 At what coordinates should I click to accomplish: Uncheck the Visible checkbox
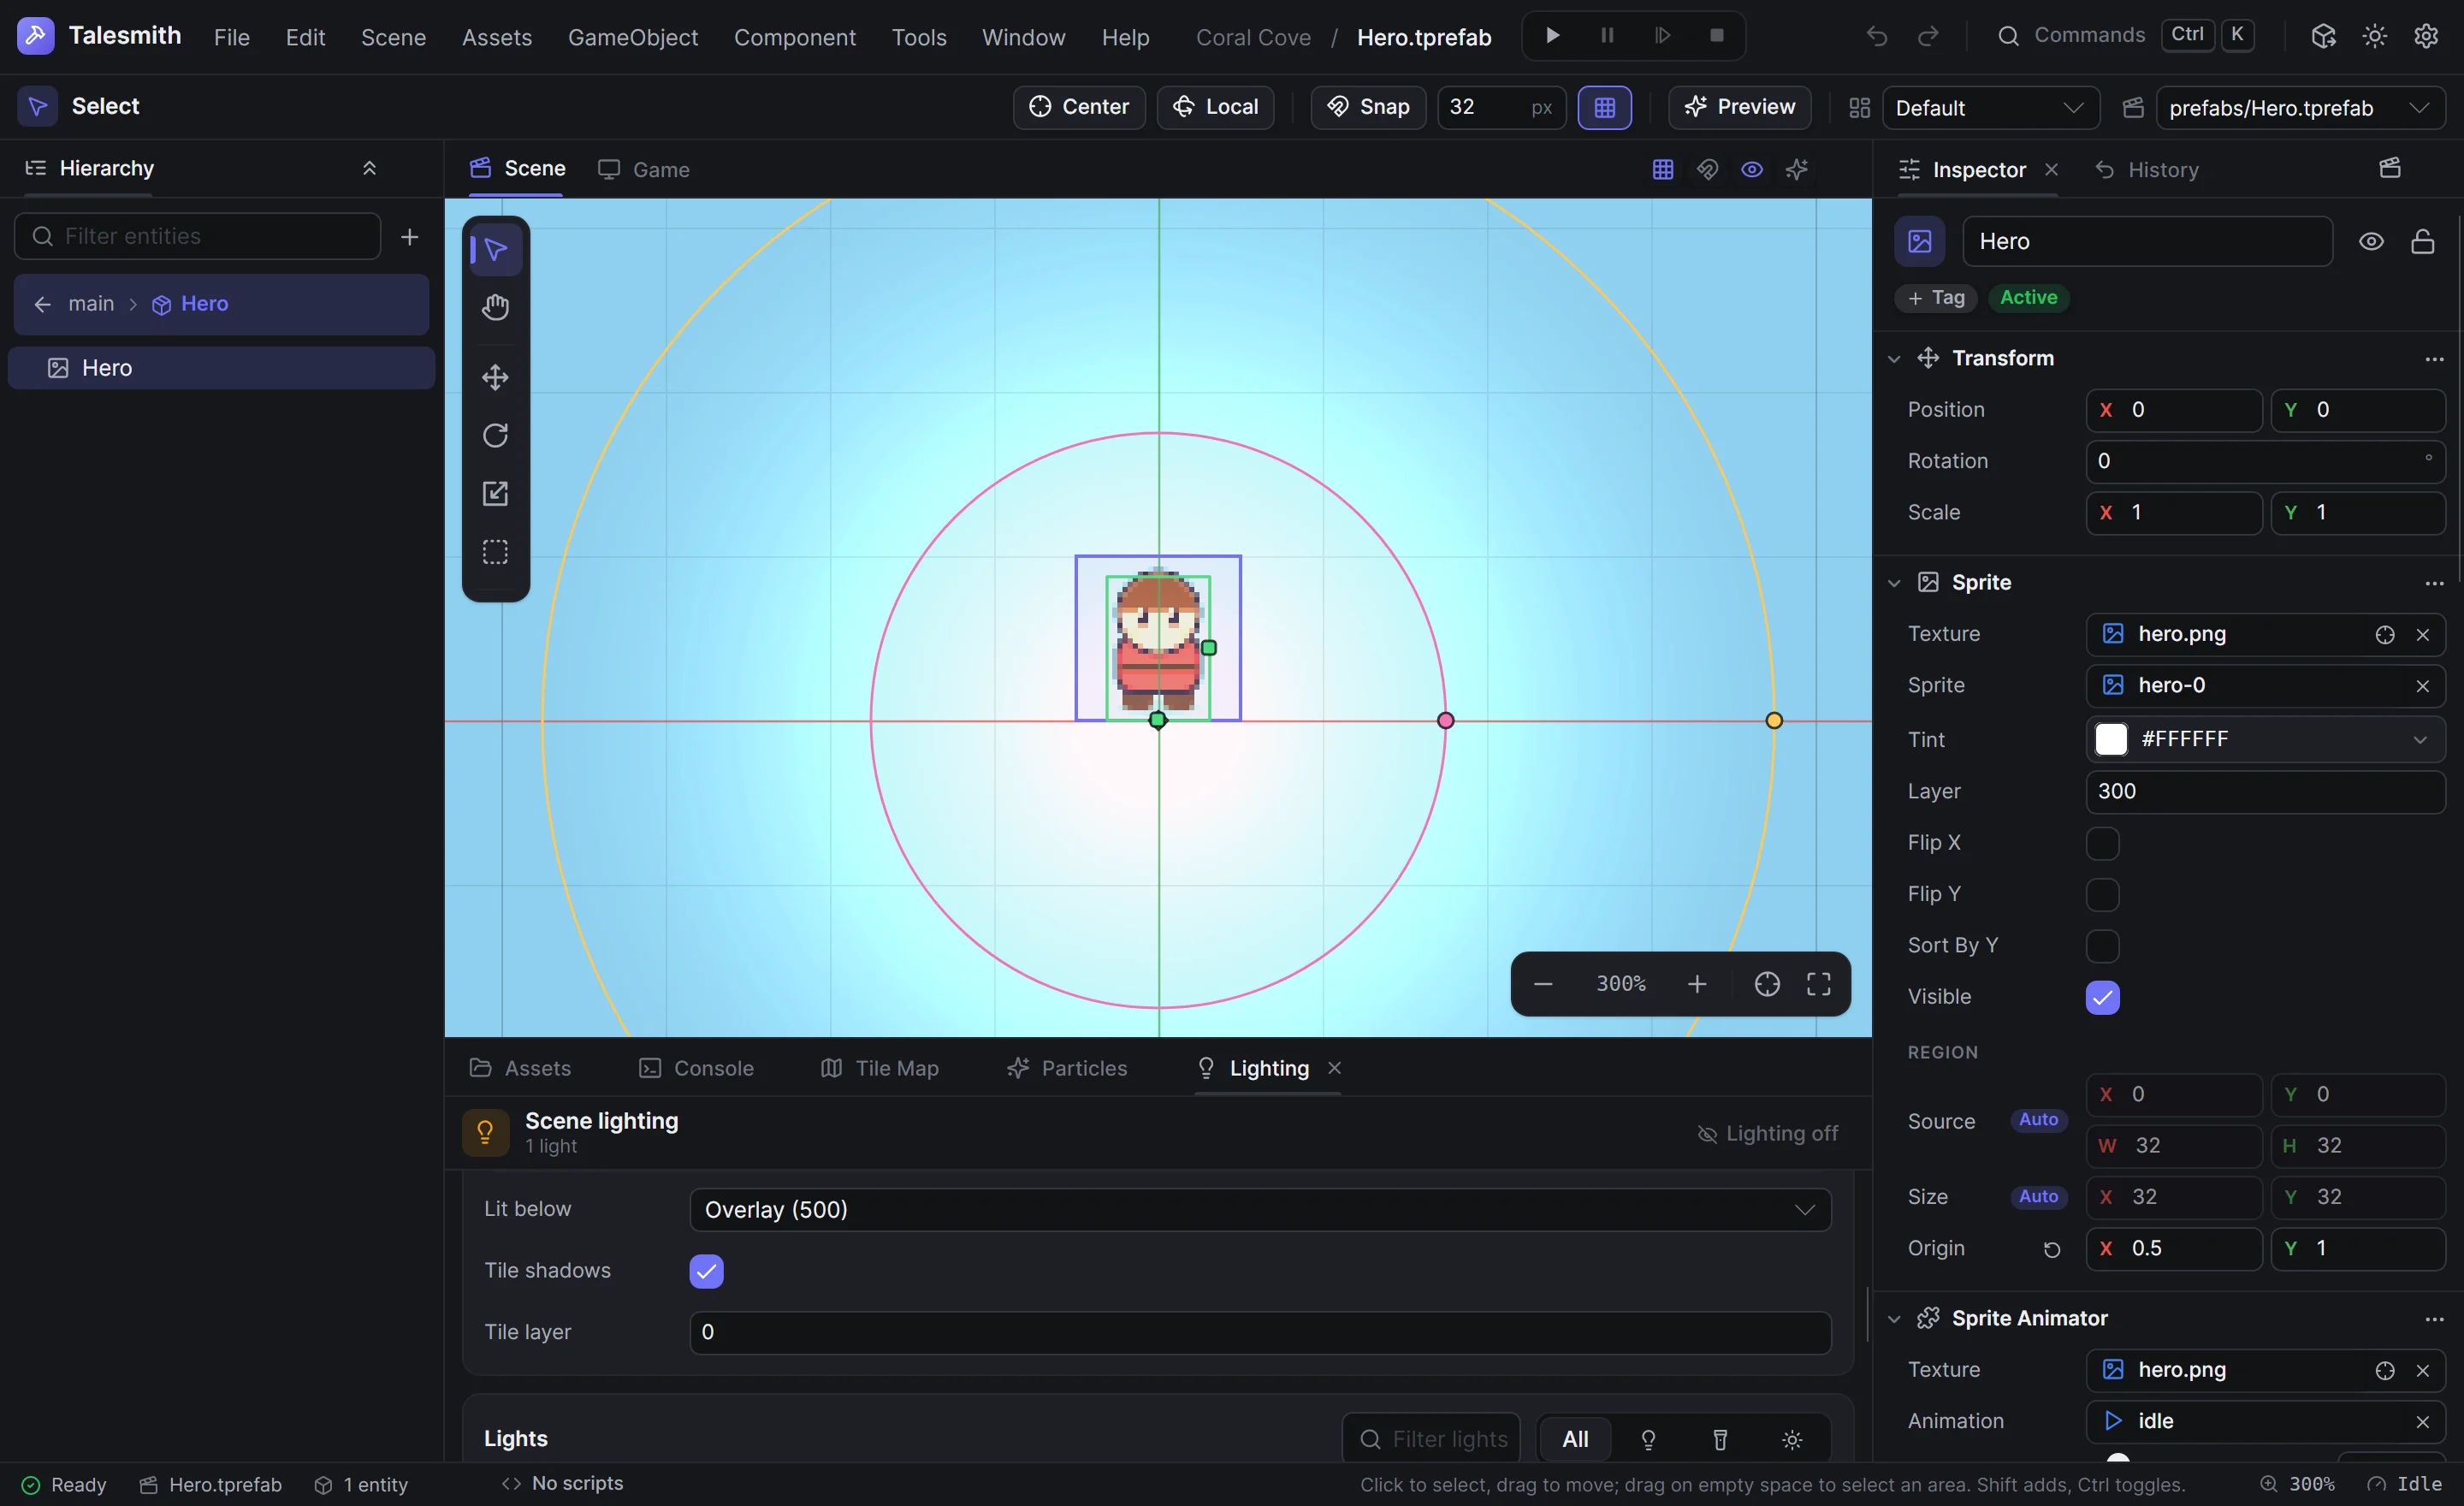[x=2102, y=997]
